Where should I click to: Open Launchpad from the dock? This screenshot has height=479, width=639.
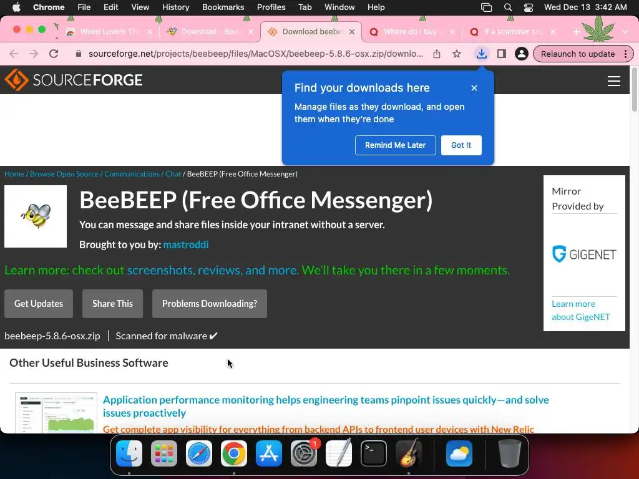point(164,453)
